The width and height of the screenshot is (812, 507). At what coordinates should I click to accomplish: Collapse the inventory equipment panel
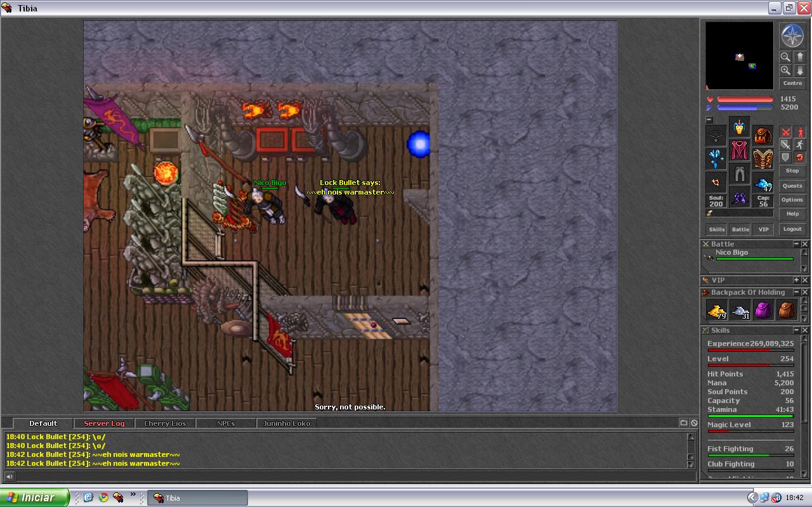(709, 120)
